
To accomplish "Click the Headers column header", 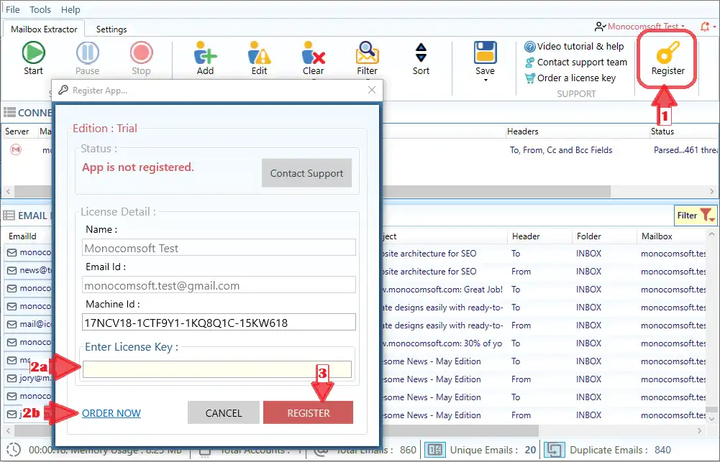I will pos(522,131).
